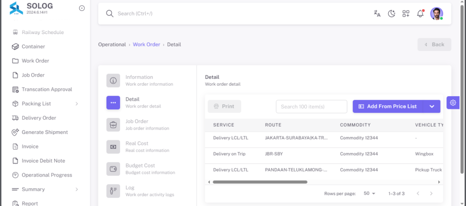Click the language translate icon
Image resolution: width=466 pixels, height=206 pixels.
(x=377, y=14)
